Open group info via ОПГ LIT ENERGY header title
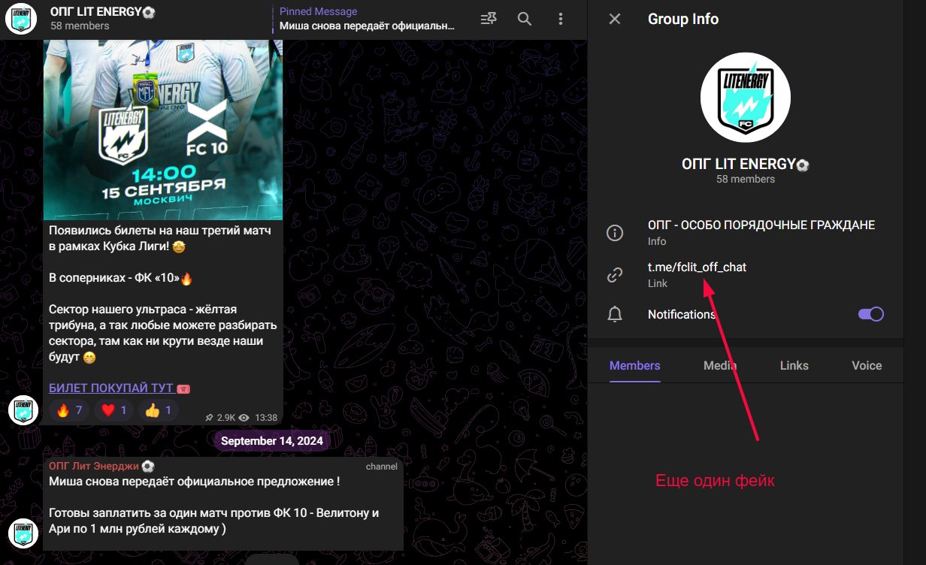The image size is (926, 565). tap(103, 12)
